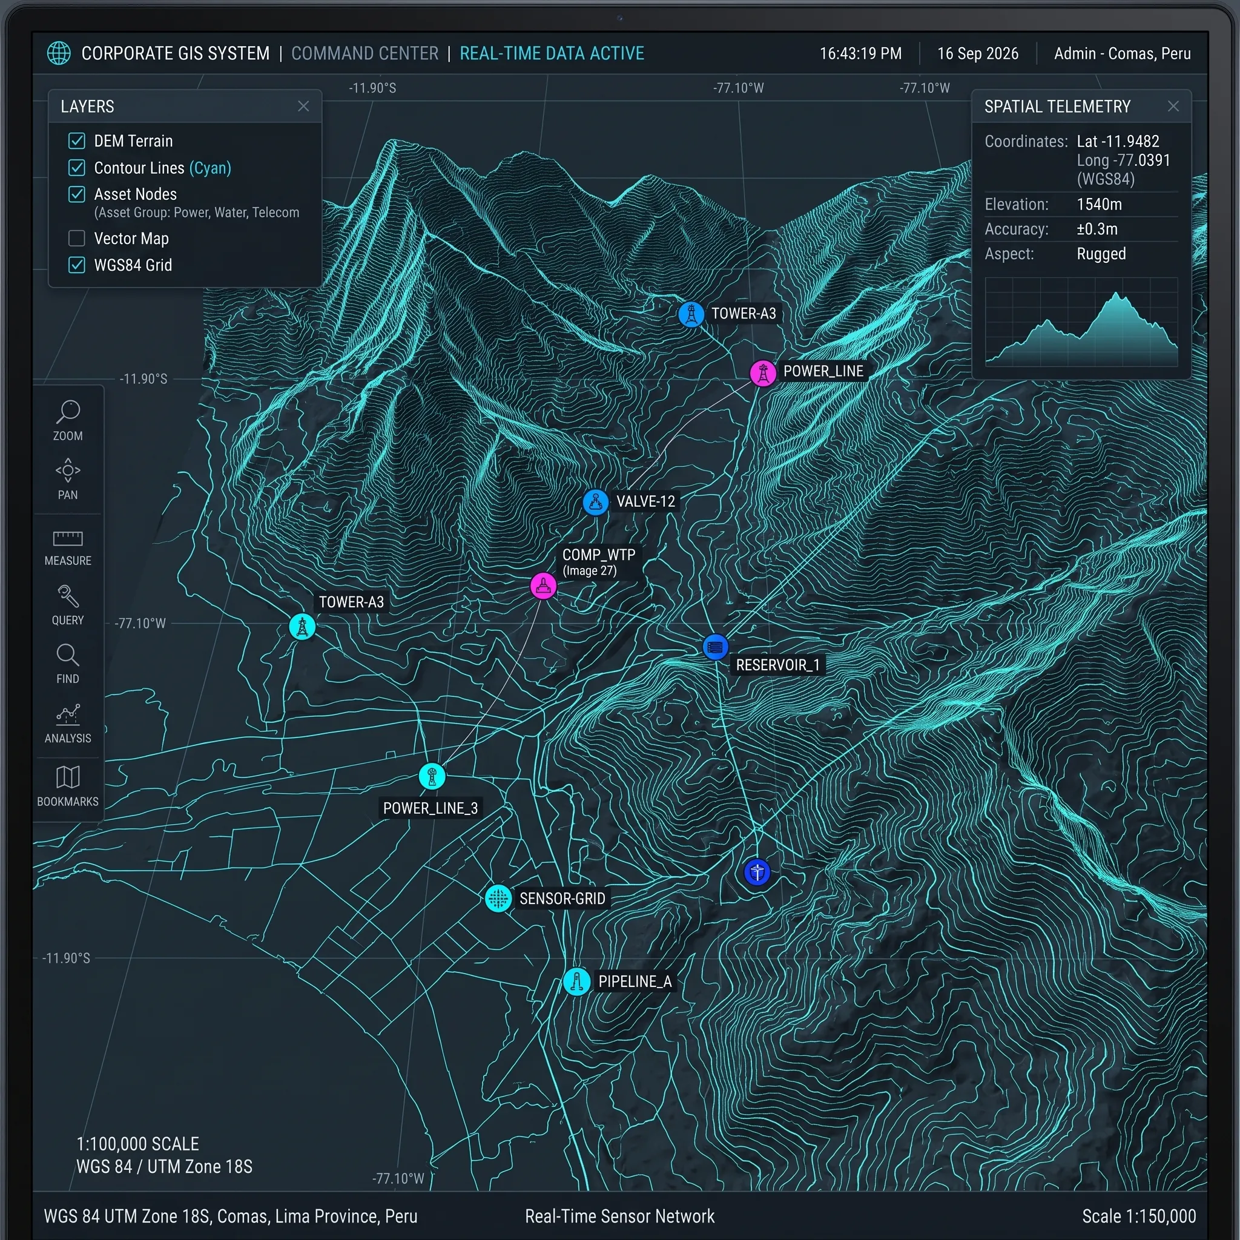The width and height of the screenshot is (1240, 1240).
Task: Click Real-Time Sensor Network status text
Action: 619,1216
